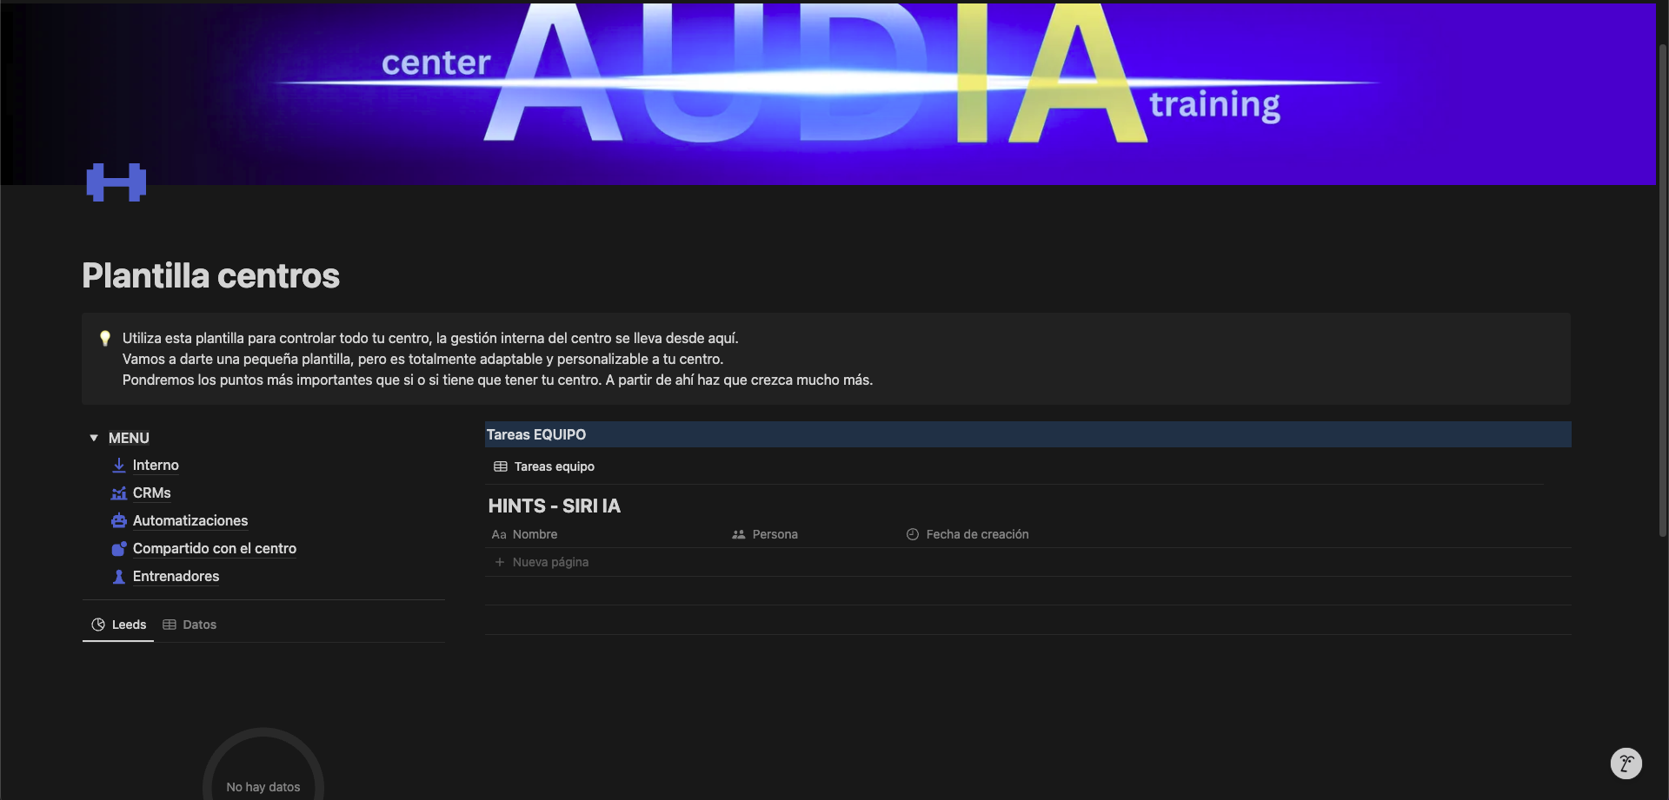
Task: Open the Interno page link
Action: point(156,466)
